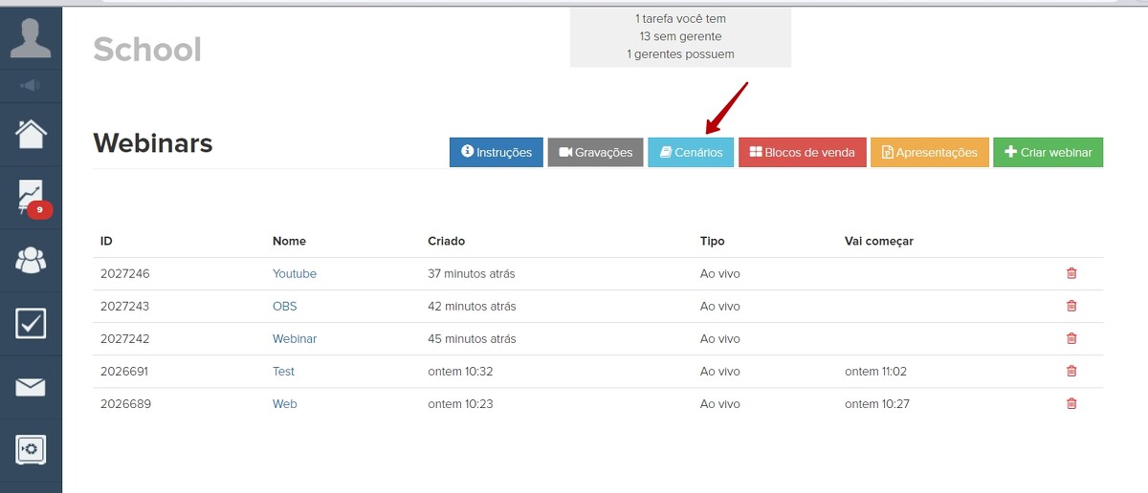The image size is (1148, 493).
Task: Open the safe vault icon in sidebar
Action: [31, 449]
